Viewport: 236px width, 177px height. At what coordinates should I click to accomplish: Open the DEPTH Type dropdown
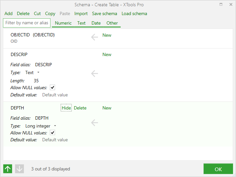point(55,126)
